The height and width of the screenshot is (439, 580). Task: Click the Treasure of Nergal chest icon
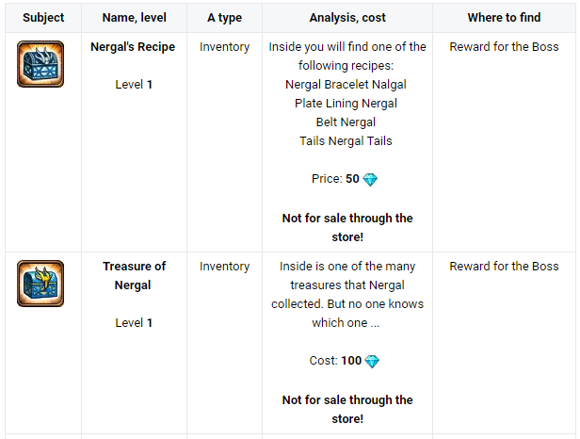point(40,284)
